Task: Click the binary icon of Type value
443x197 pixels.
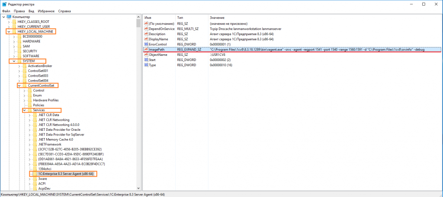Action: (x=146, y=65)
